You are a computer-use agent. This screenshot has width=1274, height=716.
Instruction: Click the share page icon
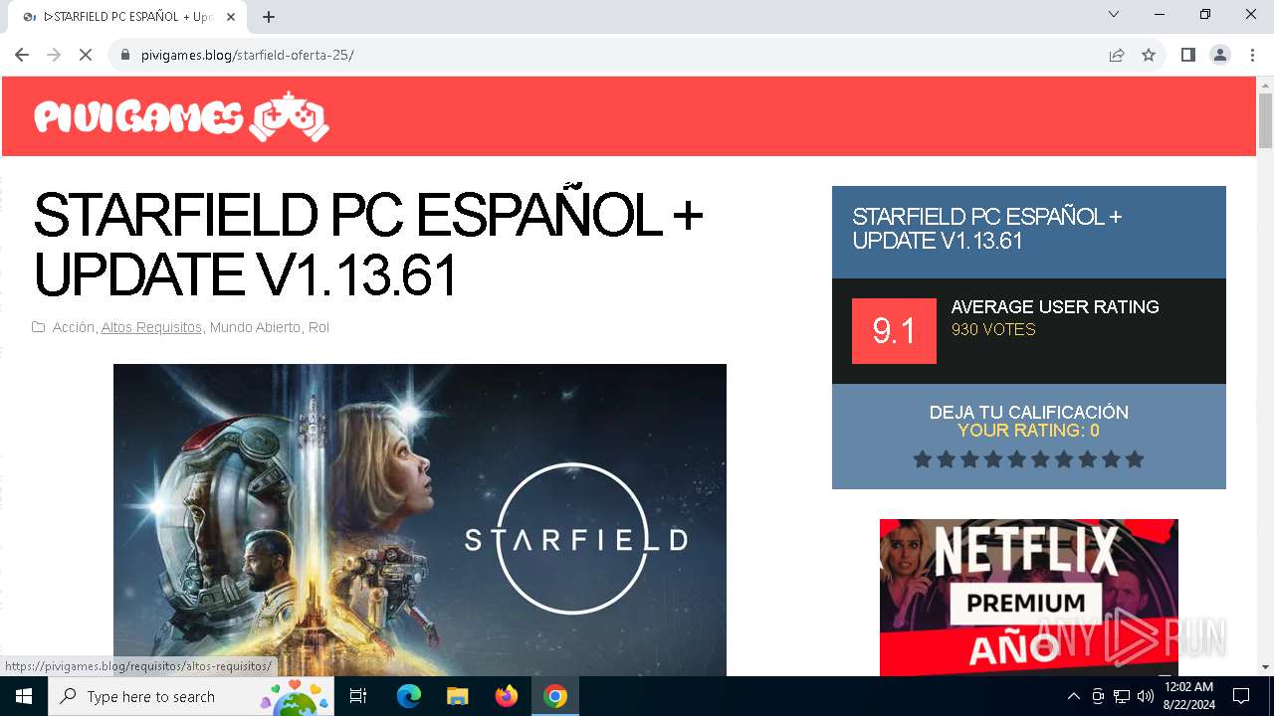[x=1117, y=55]
